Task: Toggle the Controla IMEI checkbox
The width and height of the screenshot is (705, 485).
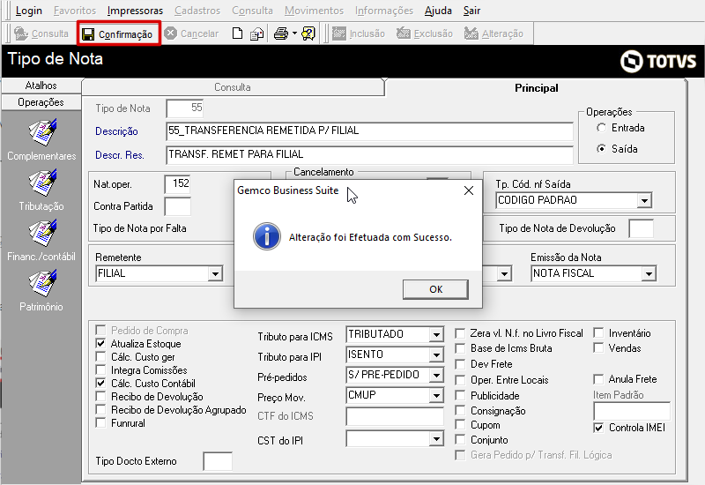Action: click(x=598, y=428)
